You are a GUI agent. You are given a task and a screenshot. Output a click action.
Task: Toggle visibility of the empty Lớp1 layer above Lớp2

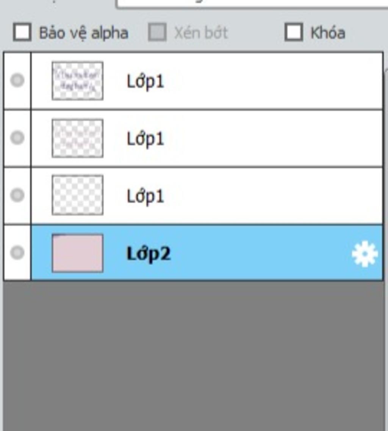pos(17,195)
